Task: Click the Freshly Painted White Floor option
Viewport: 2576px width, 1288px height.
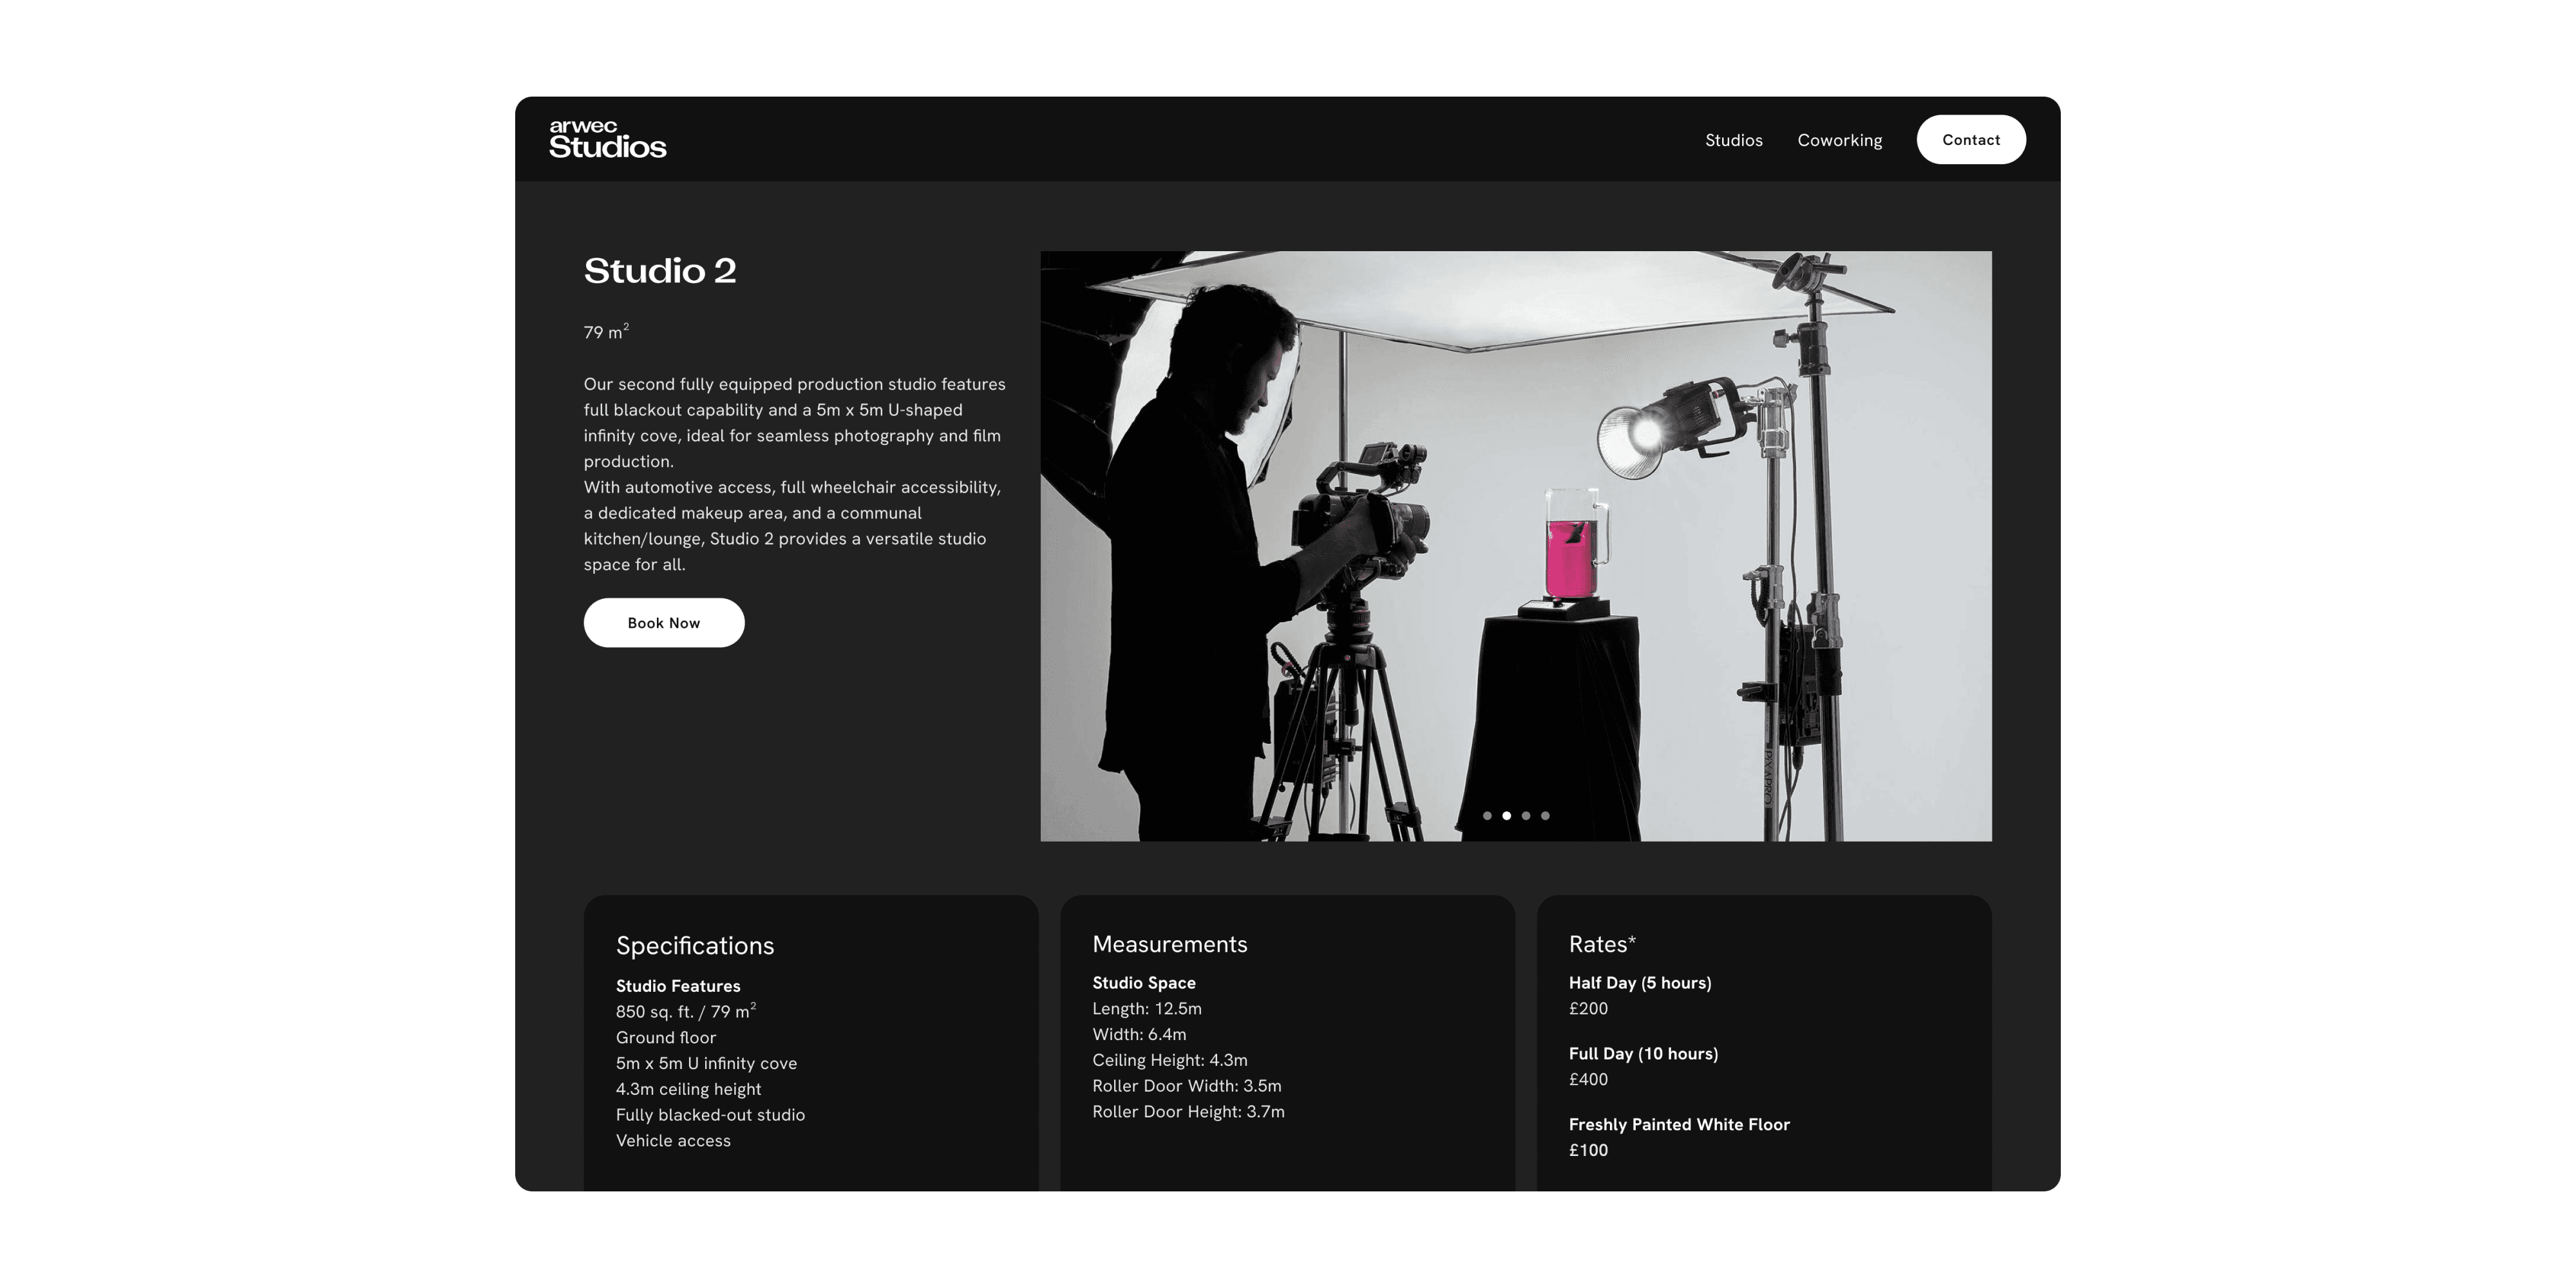Action: 1678,1125
